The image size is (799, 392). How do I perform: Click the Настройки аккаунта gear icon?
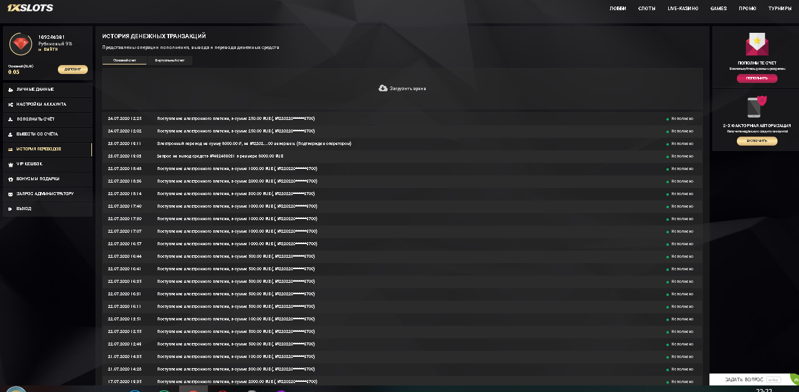pyautogui.click(x=11, y=104)
